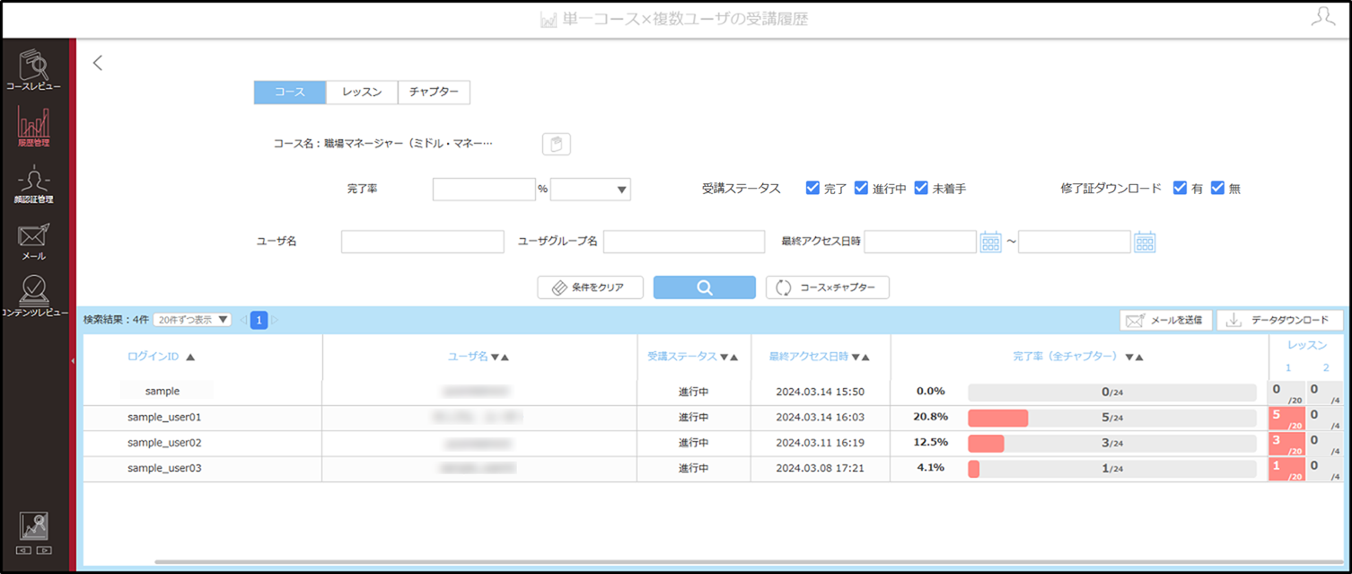Click the start 最終アクセス日時 input field
Image resolution: width=1352 pixels, height=574 pixels.
920,242
